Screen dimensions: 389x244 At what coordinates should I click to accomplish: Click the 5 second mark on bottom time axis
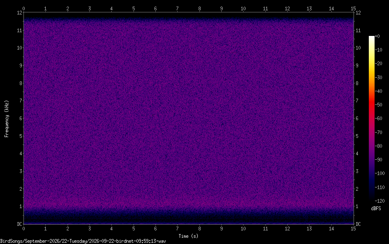click(134, 229)
